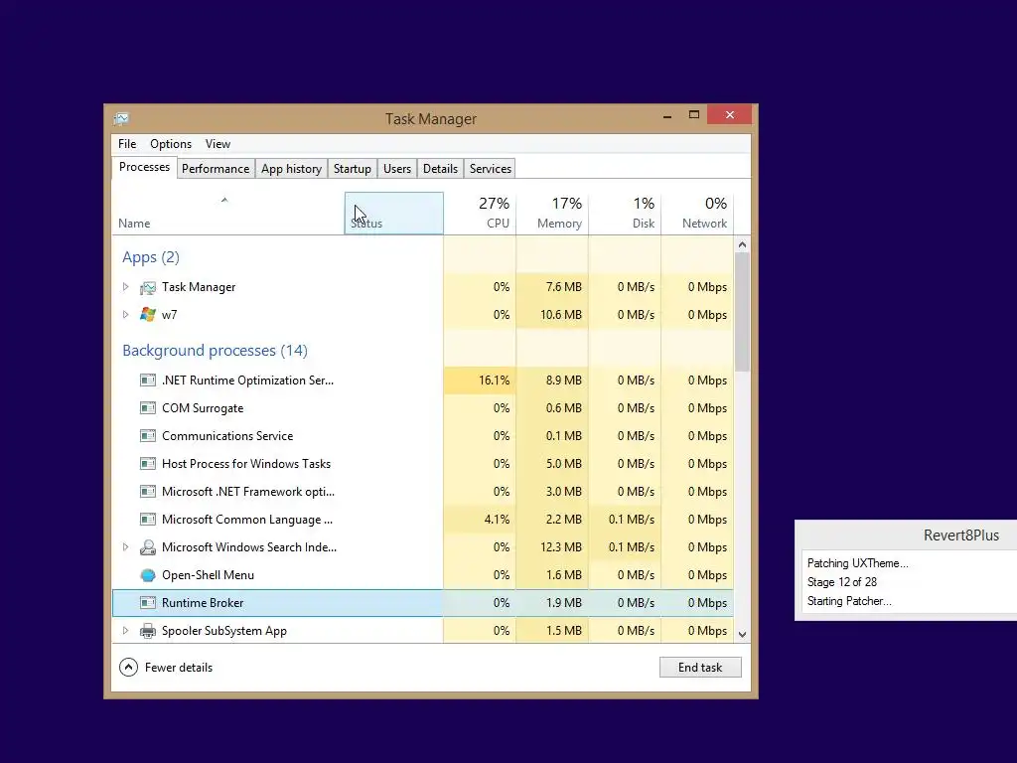The image size is (1017, 763).
Task: Click the COM Surrogate process icon
Action: 148,408
